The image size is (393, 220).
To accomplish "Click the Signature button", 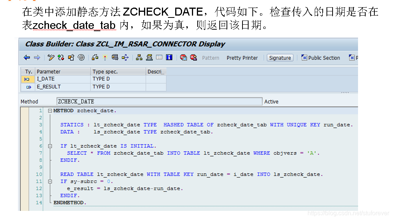I will (280, 58).
